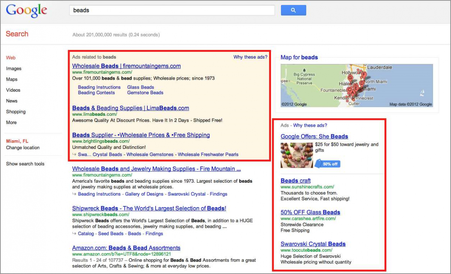451x274 pixels.
Task: Open Wholesale Beads firemountaingems.com ad
Action: tap(126, 66)
